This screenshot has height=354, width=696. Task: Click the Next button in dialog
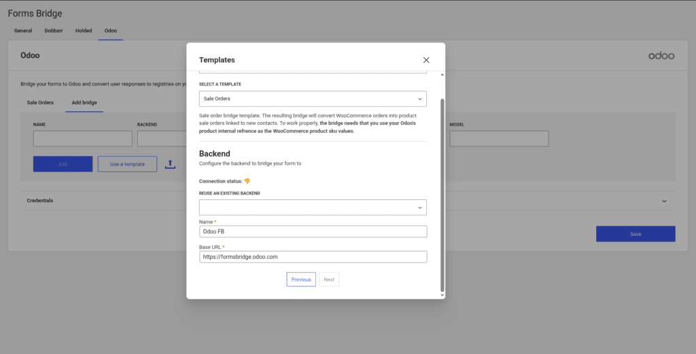pos(329,279)
